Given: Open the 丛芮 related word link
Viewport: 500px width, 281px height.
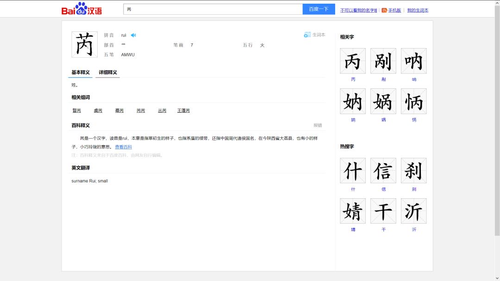Looking at the screenshot, I should click(x=162, y=110).
